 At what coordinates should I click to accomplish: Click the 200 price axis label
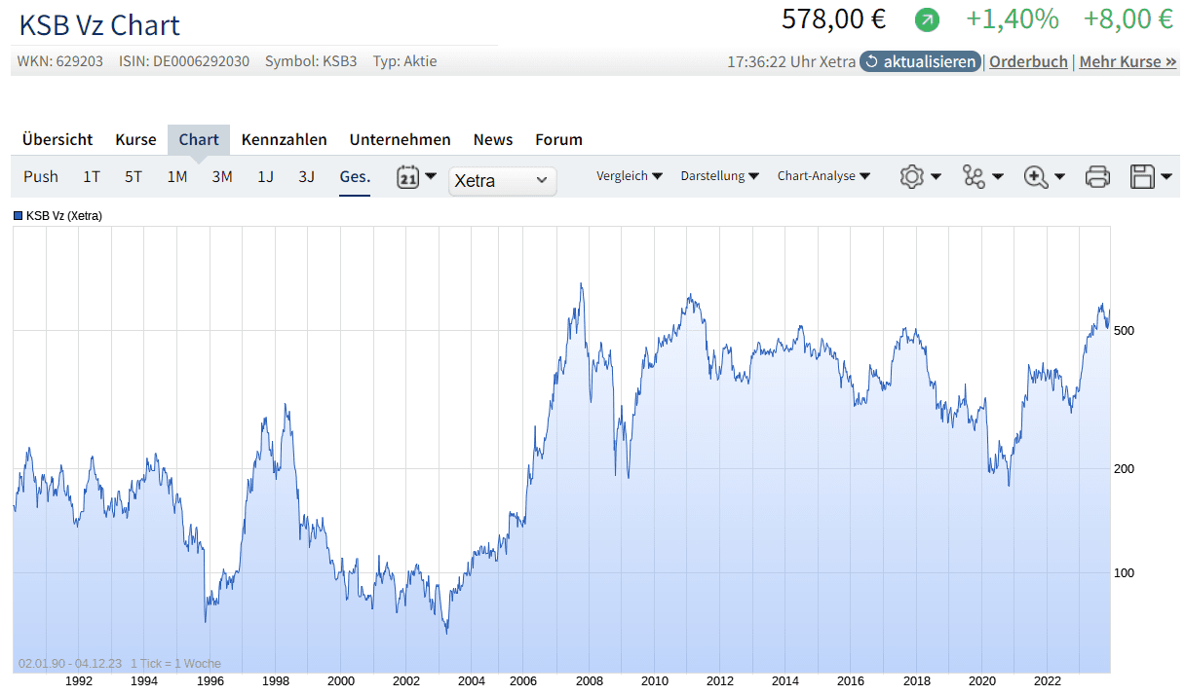[1124, 468]
